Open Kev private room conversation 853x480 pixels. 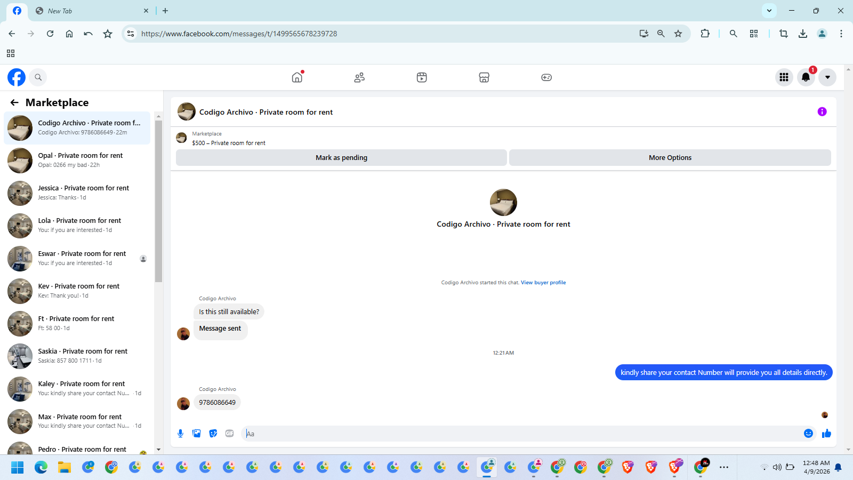click(x=77, y=291)
